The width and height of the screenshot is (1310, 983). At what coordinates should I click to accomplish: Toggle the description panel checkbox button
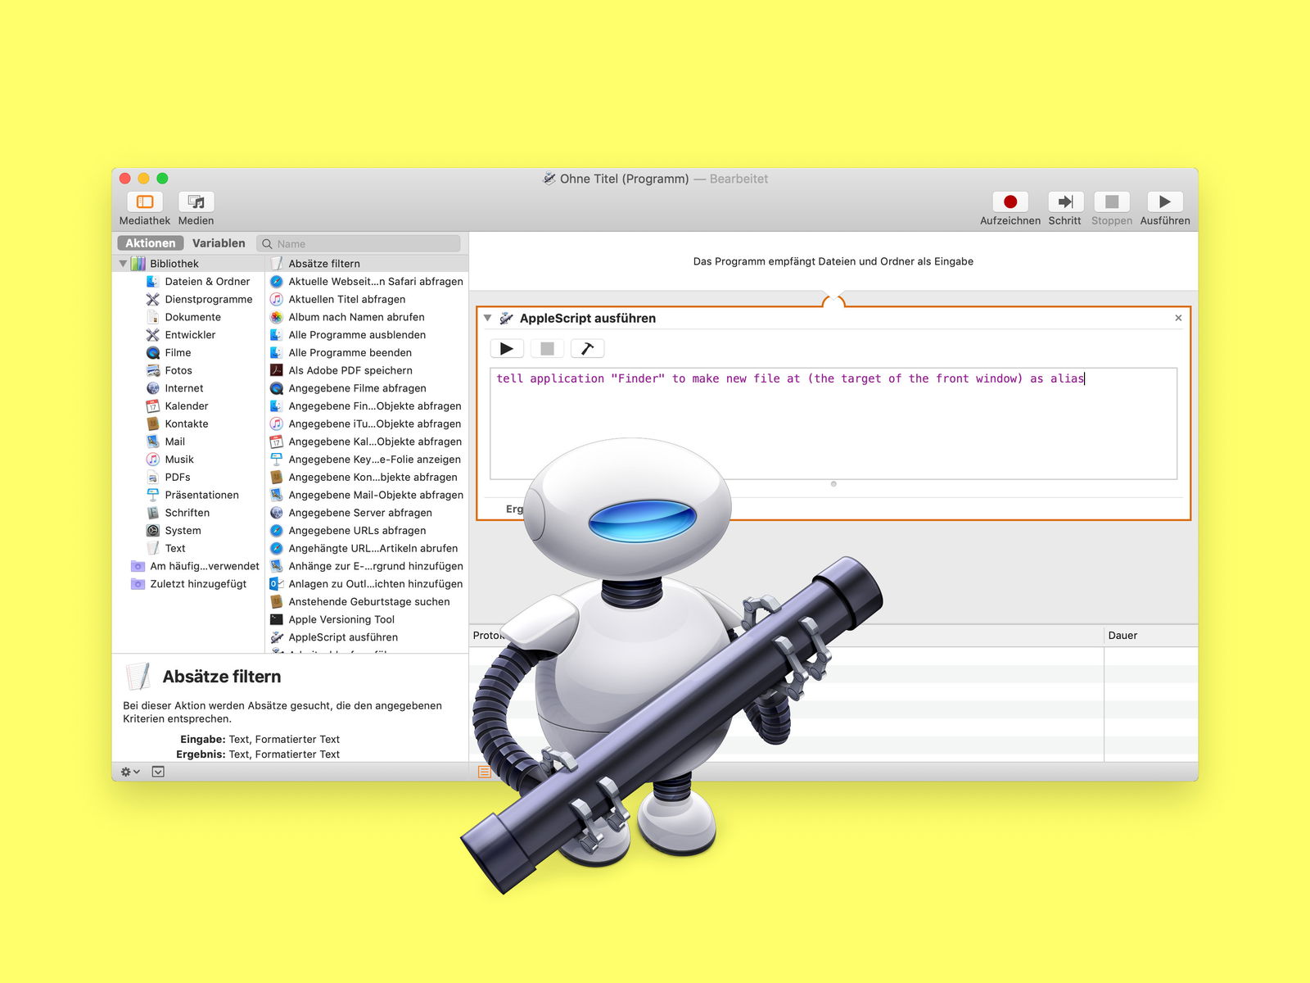(x=158, y=772)
